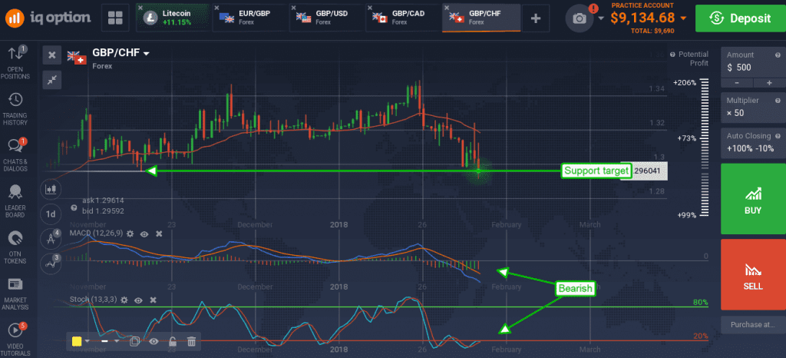Viewport: 786px width, 358px height.
Task: Open line thickness dropdown arrow
Action: 117,341
